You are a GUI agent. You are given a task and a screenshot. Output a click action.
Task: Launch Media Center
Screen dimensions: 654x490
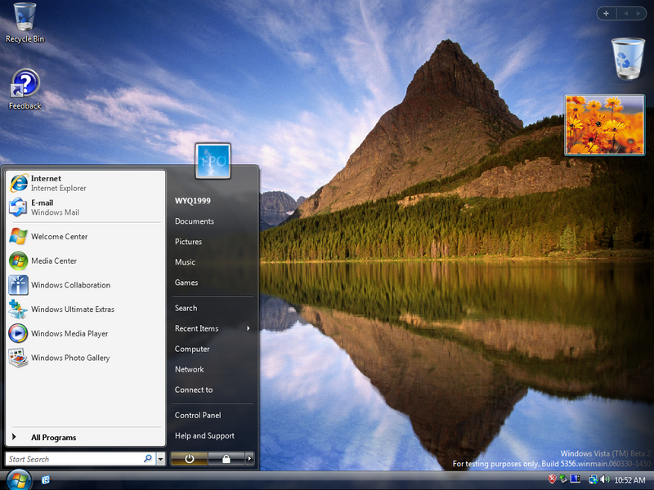coord(53,261)
